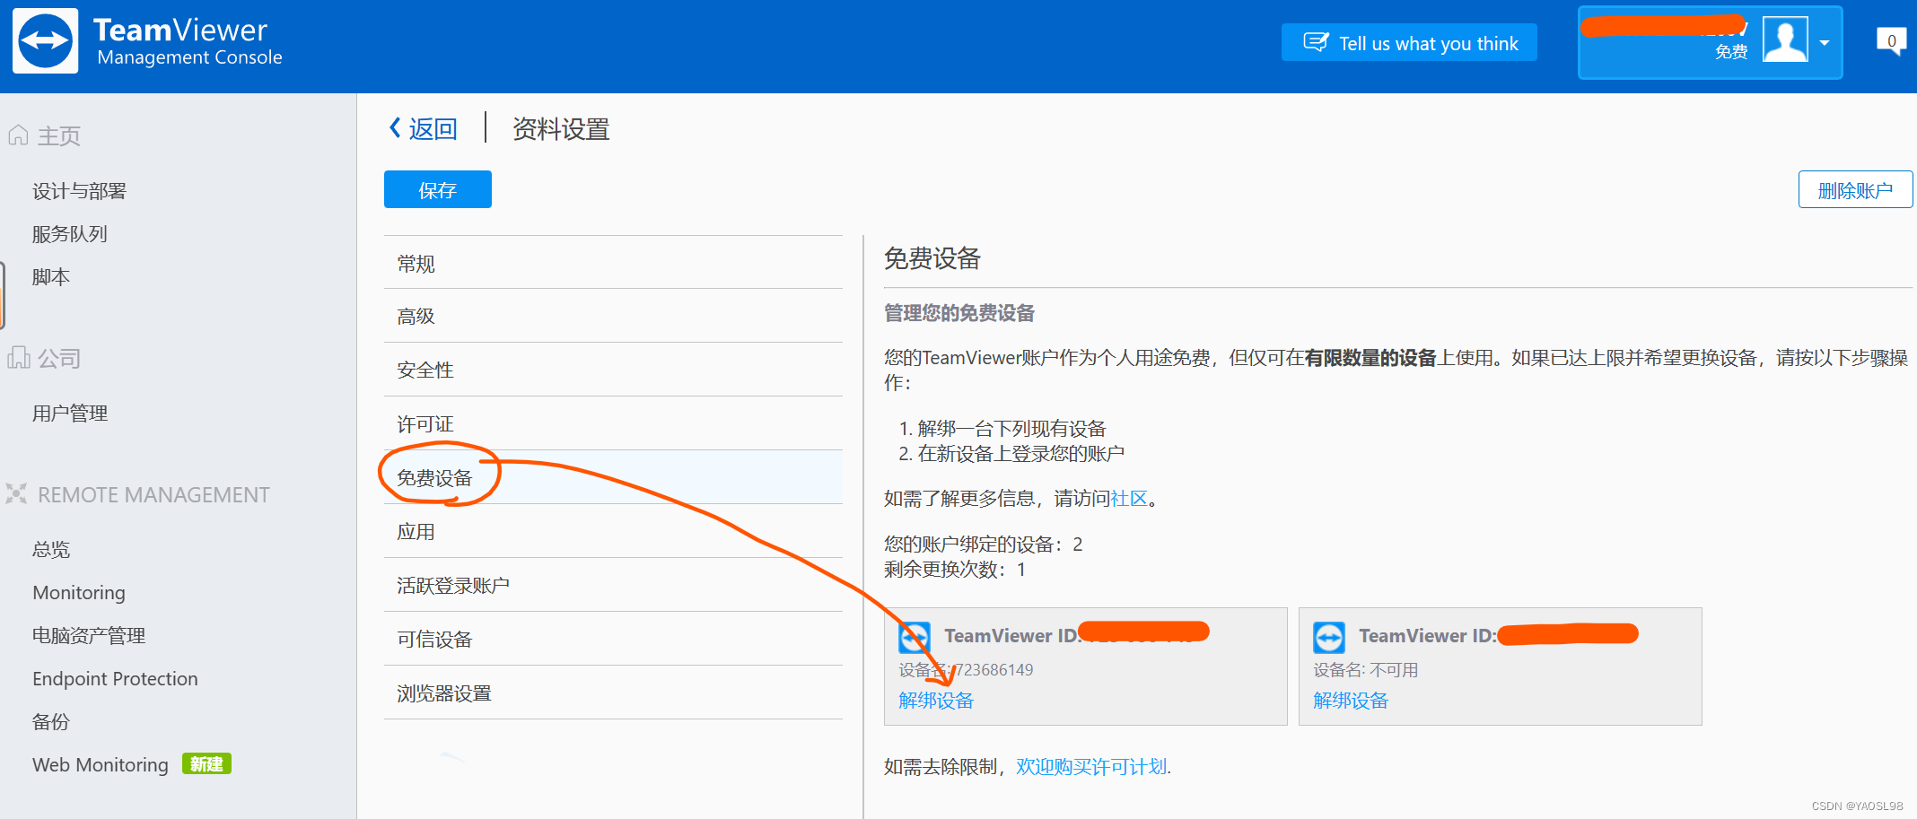Open 服务队列 in the sidebar

[x=70, y=234]
